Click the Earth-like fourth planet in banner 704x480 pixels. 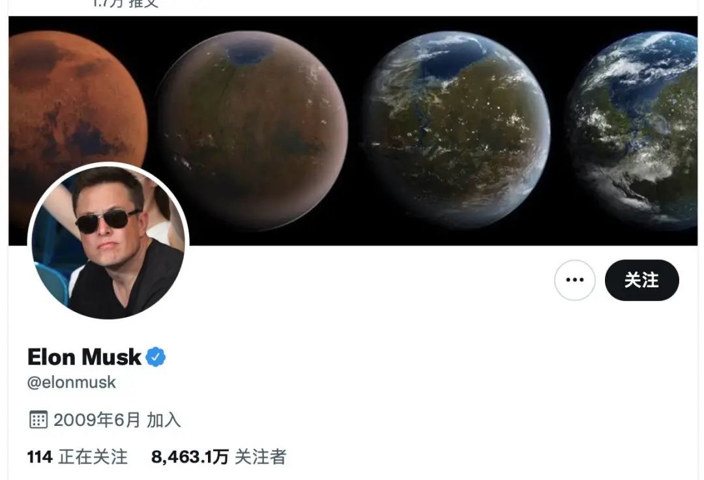tap(633, 131)
